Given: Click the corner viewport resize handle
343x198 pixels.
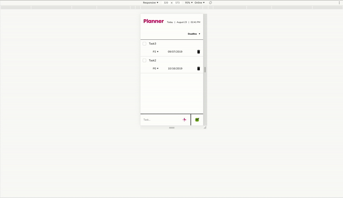Looking at the screenshot, I should [205, 128].
